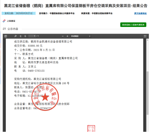Image resolution: width=151 pixels, height=132 pixels.
Task: Click the square red name stamp
Action: (91, 128)
